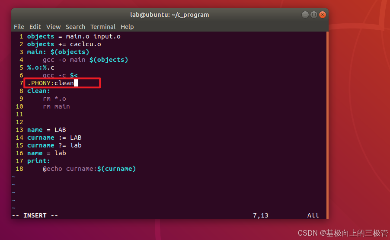The height and width of the screenshot is (240, 390).
Task: Click 'curname ?= lab' on line 15
Action: 54,145
